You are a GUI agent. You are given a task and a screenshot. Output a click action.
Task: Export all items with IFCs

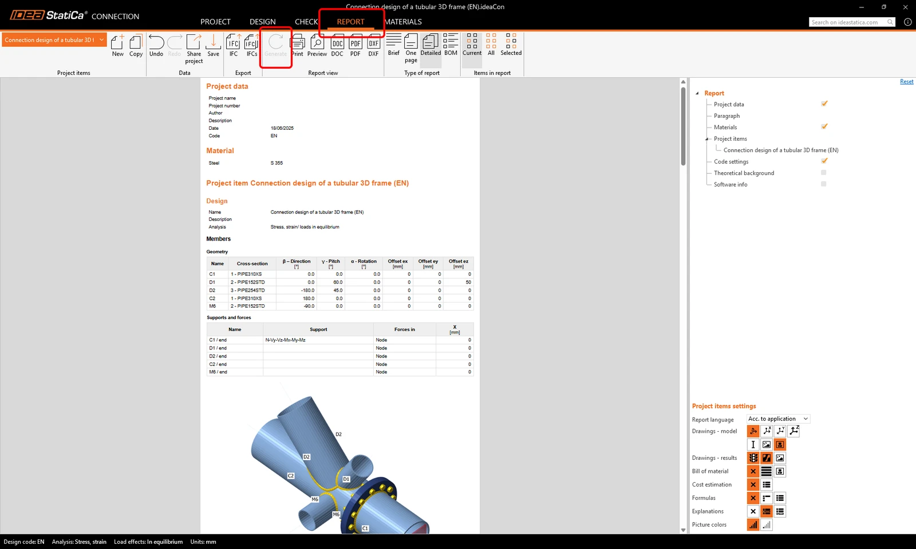click(252, 45)
